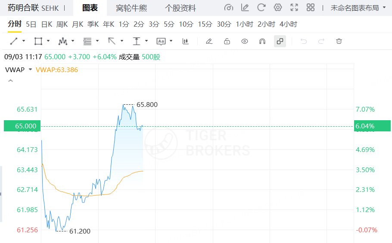
Task: Refresh chart with reload icon
Action: click(x=261, y=7)
